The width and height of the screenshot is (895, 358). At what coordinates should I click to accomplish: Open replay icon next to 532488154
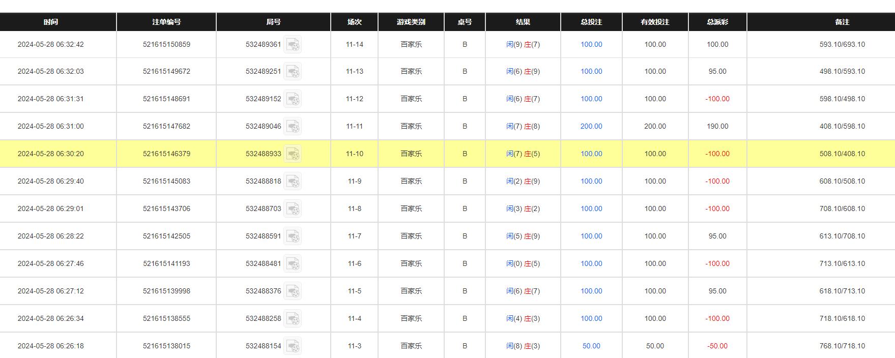(x=293, y=346)
